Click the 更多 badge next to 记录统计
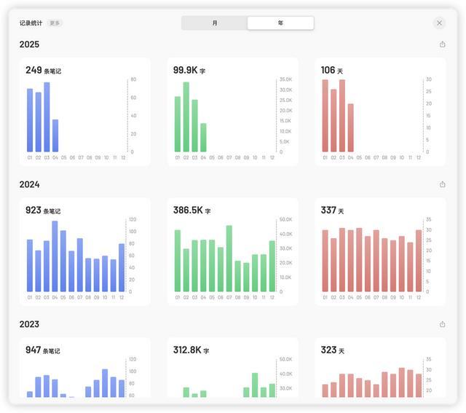The width and height of the screenshot is (466, 413). pyautogui.click(x=55, y=23)
